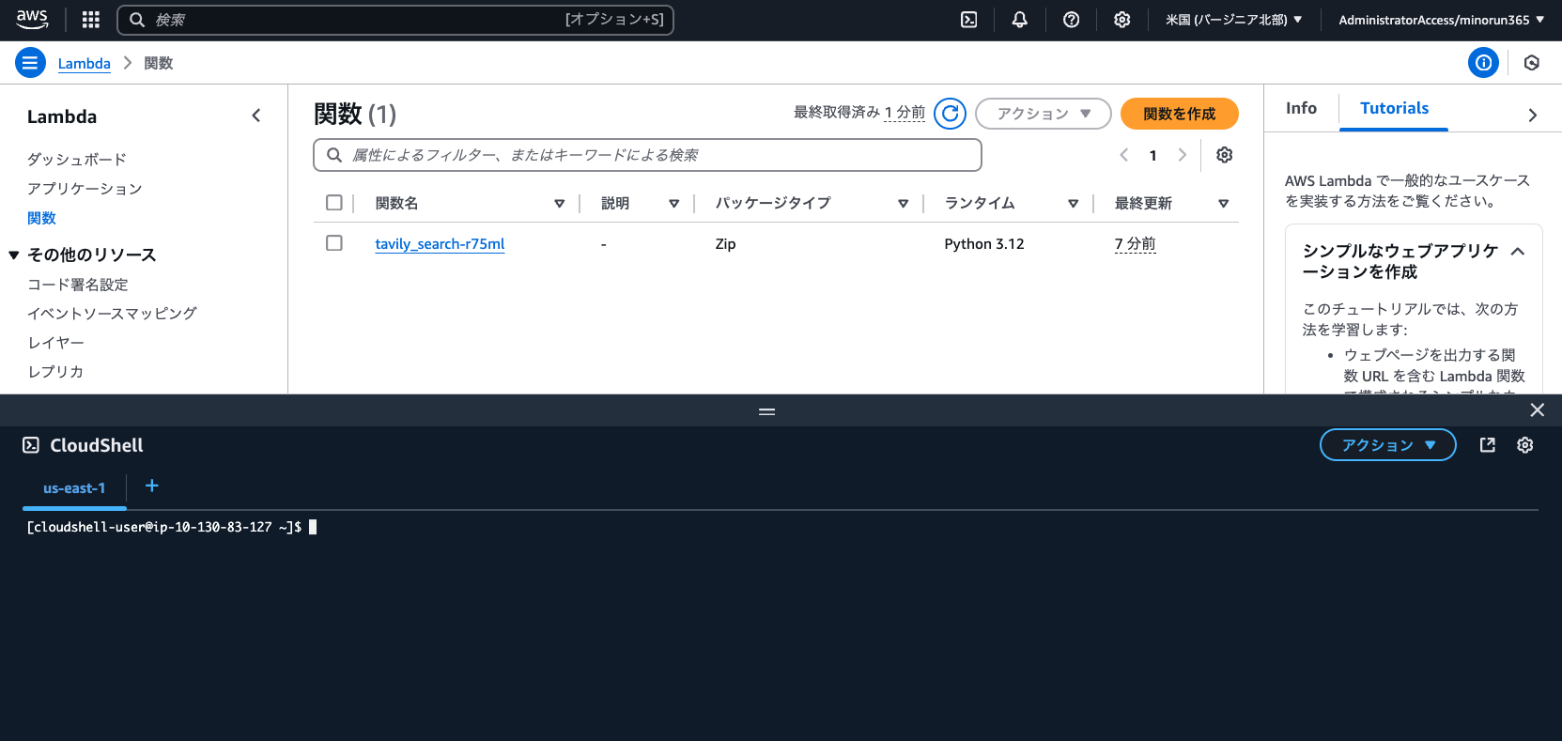Click the Lambda breadcrumb link
This screenshot has height=741, width=1562.
click(85, 64)
